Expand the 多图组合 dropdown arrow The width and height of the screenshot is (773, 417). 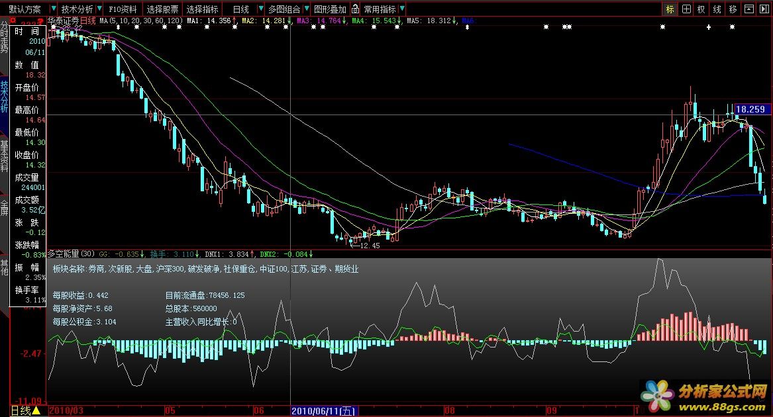coord(307,9)
